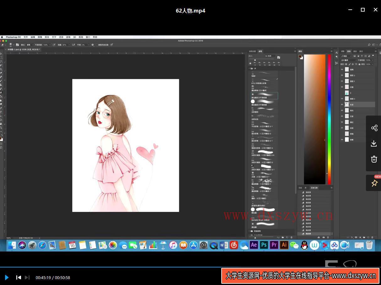
Task: Play the 62人物.mp4 video
Action: [7, 277]
